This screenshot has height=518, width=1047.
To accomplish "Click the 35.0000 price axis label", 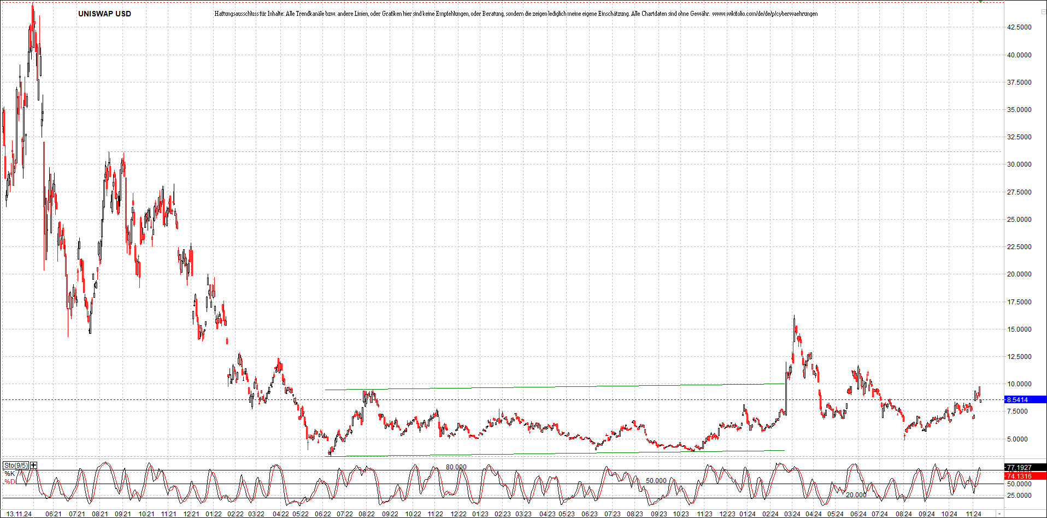I will 1019,109.
